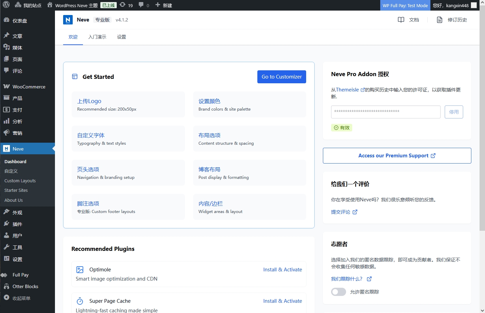Screen dimensions: 485x313
Task: Open About Us submenu item
Action: coord(13,200)
